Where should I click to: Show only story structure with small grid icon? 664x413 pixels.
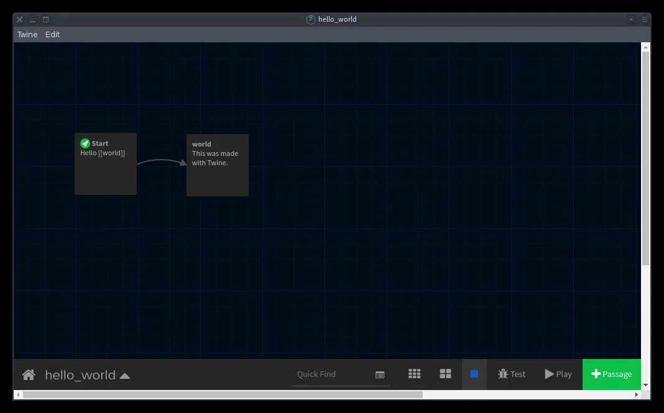coord(414,374)
